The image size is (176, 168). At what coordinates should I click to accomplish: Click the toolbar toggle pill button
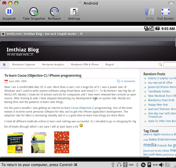pyautogui.click(x=171, y=3)
